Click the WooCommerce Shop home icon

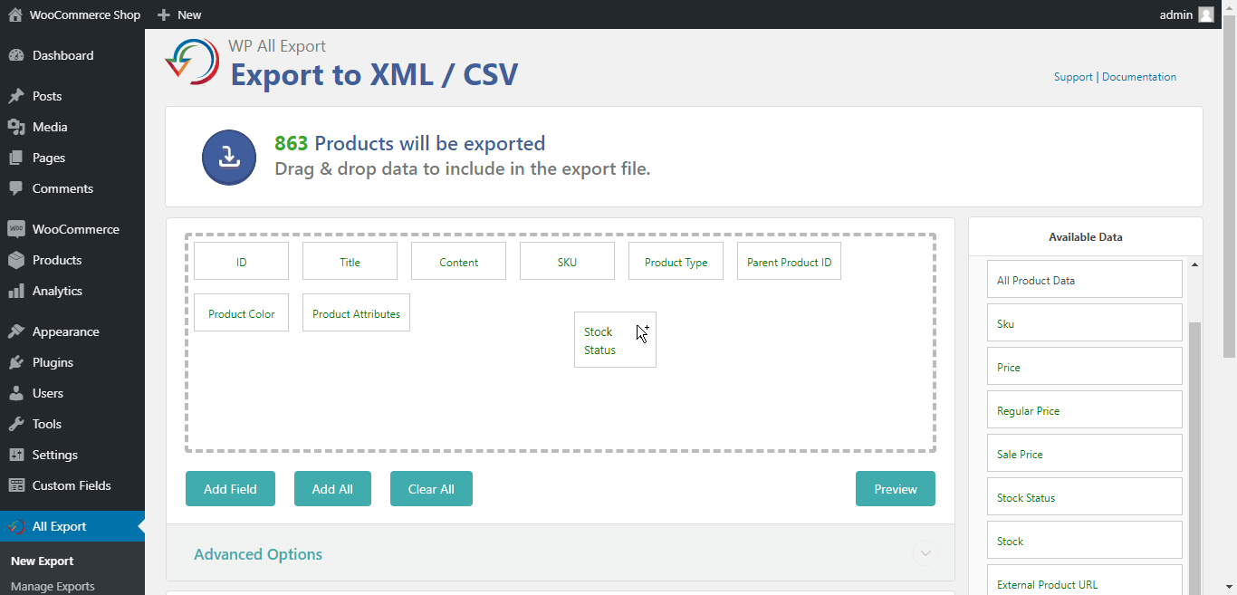point(15,14)
